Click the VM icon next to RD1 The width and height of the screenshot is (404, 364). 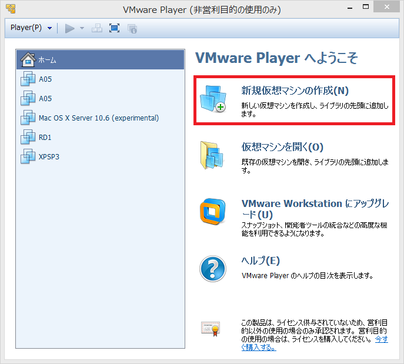[28, 137]
